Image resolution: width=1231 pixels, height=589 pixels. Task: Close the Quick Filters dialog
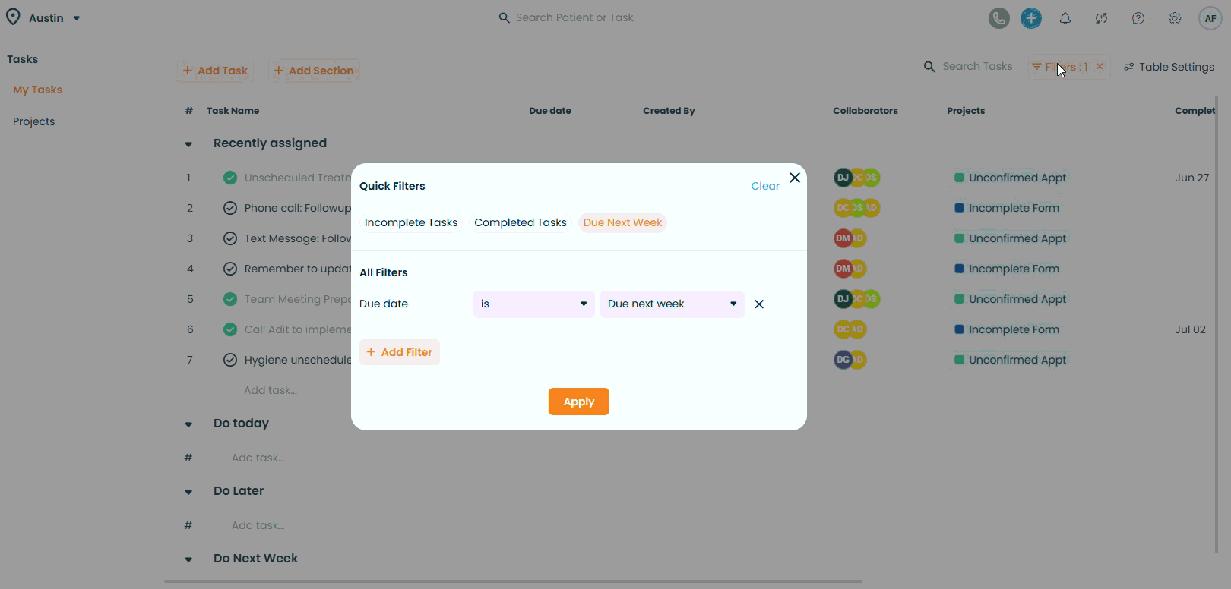(x=794, y=178)
